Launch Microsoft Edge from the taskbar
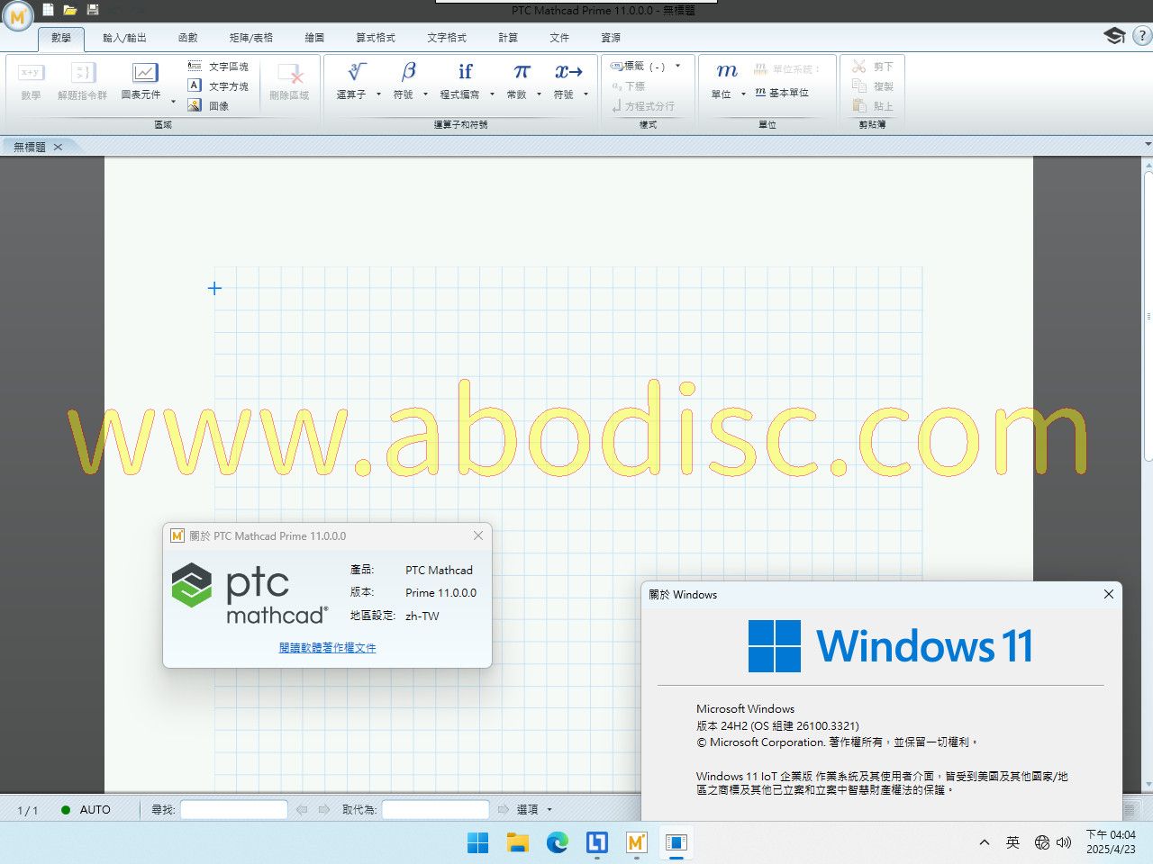Screen dimensions: 1153x864 tap(558, 842)
